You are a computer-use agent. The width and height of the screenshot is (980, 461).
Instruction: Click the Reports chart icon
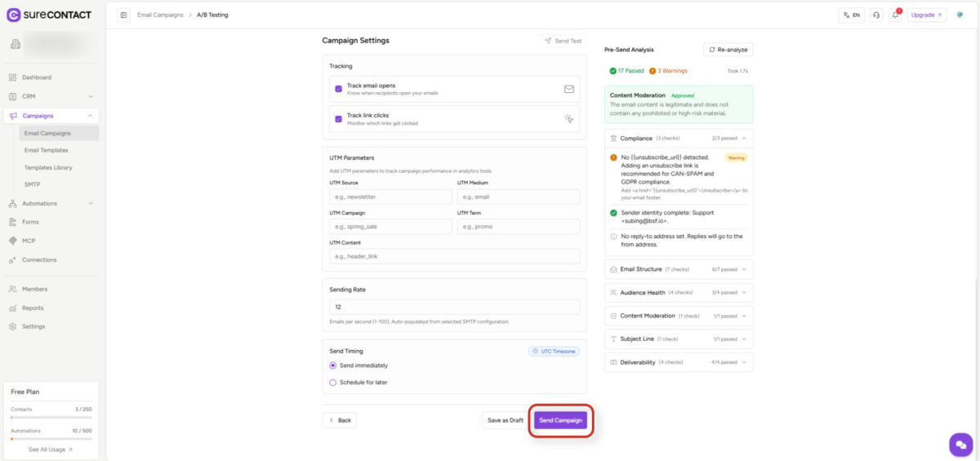tap(13, 308)
